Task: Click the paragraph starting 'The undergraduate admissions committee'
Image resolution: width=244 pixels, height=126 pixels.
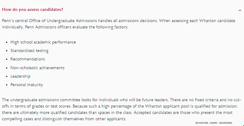Action: (121, 109)
